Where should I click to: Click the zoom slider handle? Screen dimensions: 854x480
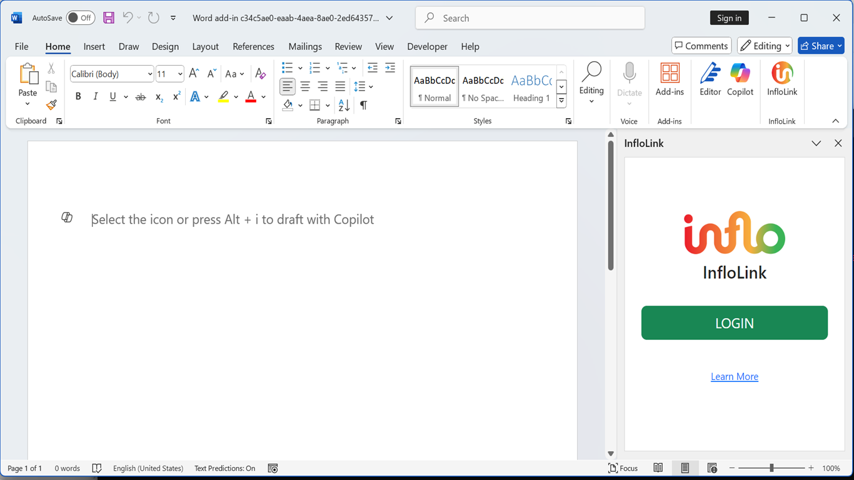tap(771, 468)
